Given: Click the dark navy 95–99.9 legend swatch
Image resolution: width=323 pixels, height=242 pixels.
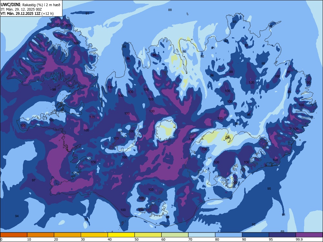Looking at the screenshot, I should (x=282, y=235).
